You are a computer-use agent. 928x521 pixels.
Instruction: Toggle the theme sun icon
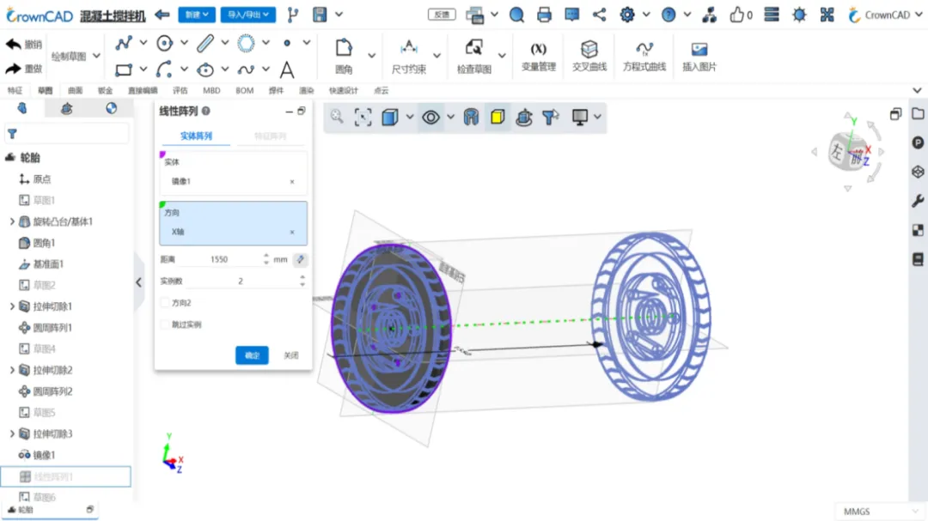pos(799,15)
